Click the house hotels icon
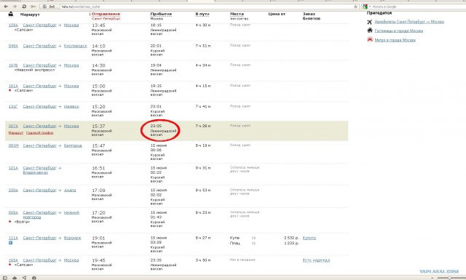The image size is (466, 280). (370, 31)
